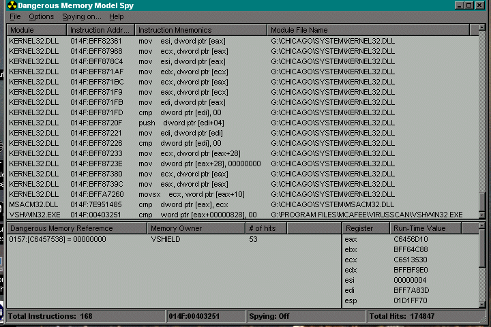Click the radiation system menu icon
Screen dimensions: 491x327
coord(12,5)
